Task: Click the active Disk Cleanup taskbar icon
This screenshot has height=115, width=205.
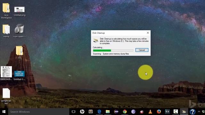Action: pyautogui.click(x=184, y=111)
